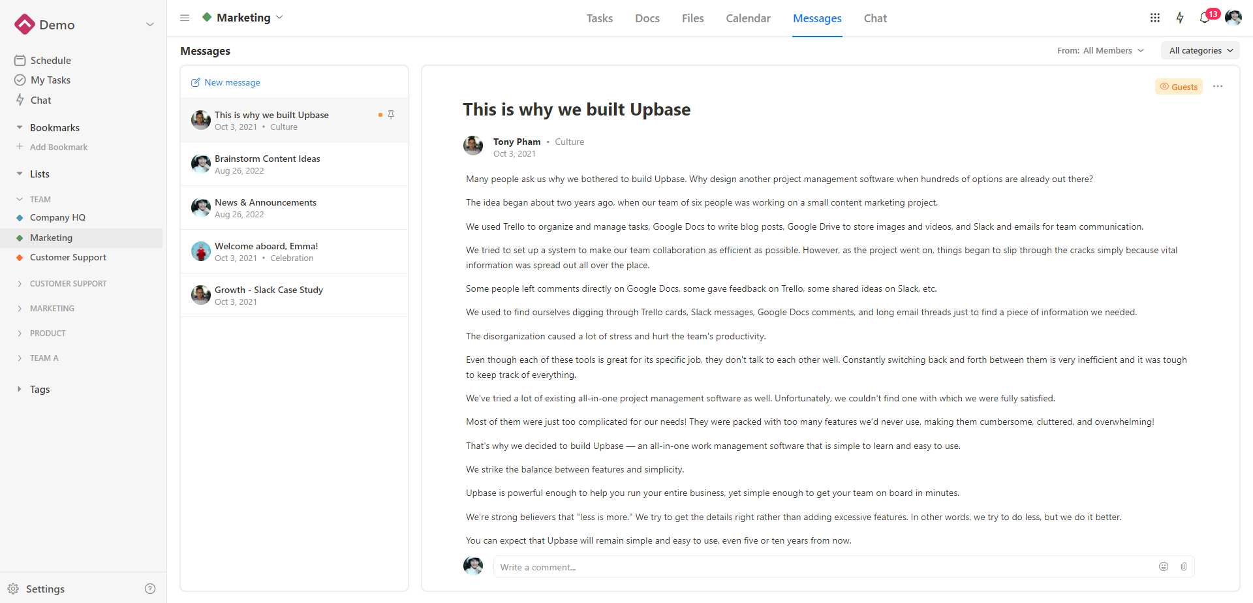This screenshot has height=603, width=1253.
Task: Expand the TEAM A folder
Action: click(20, 358)
